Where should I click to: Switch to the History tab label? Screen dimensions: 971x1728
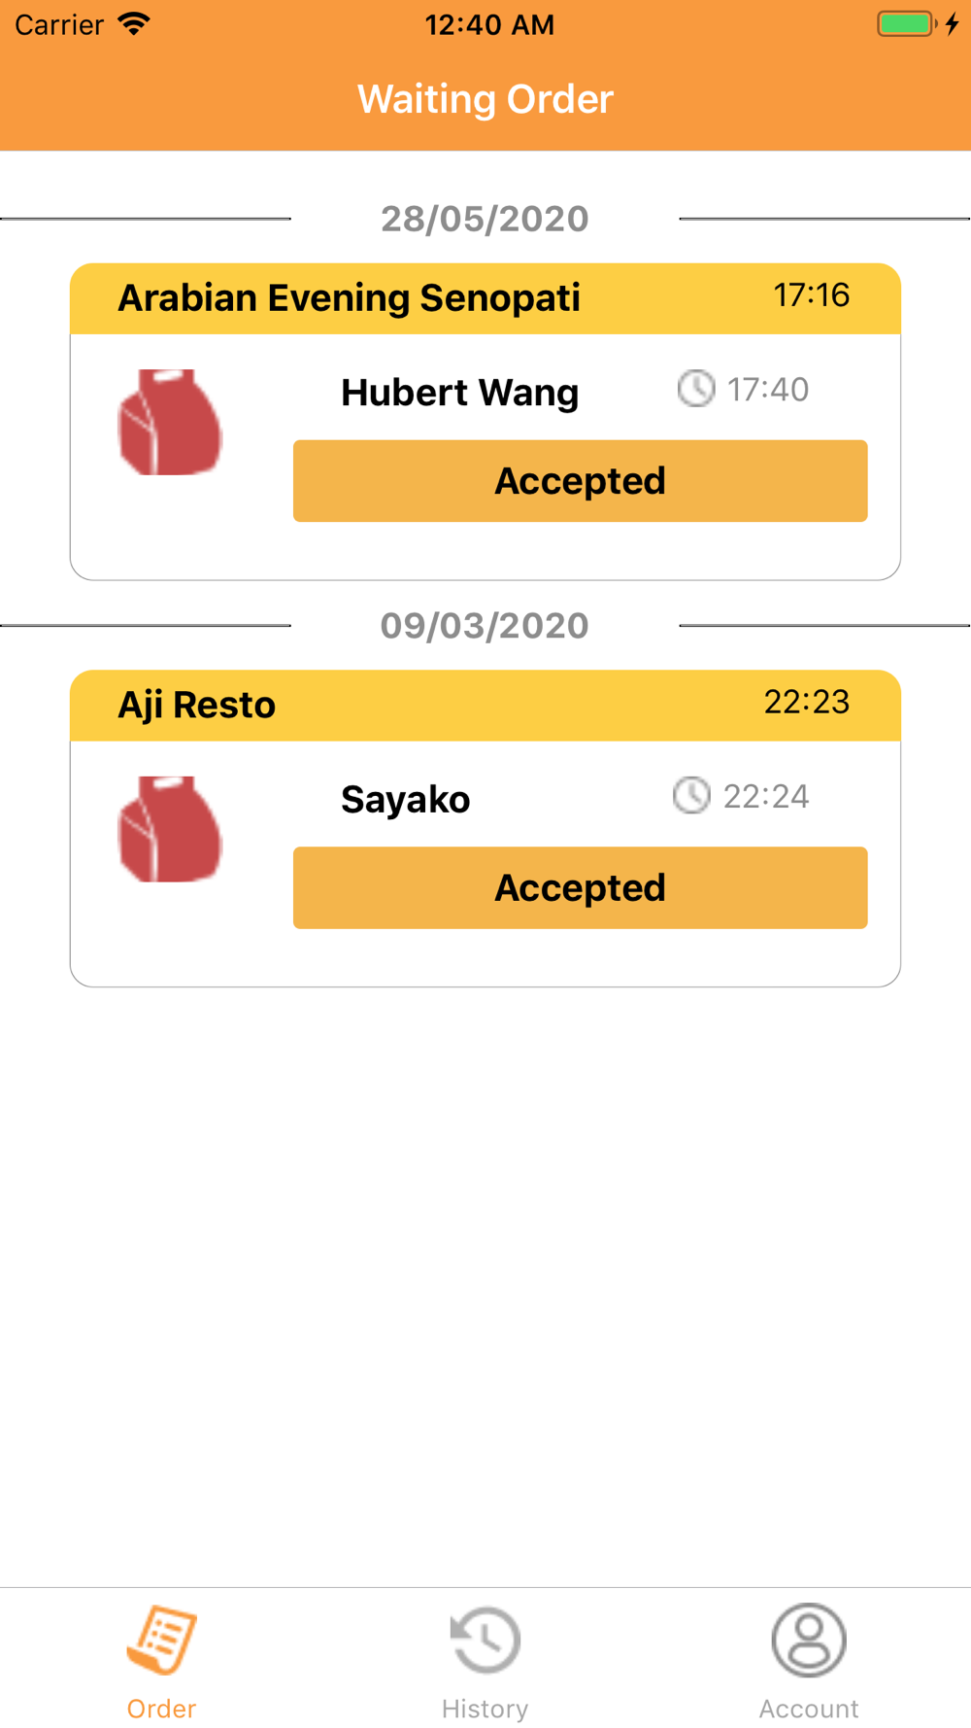coord(485,1709)
